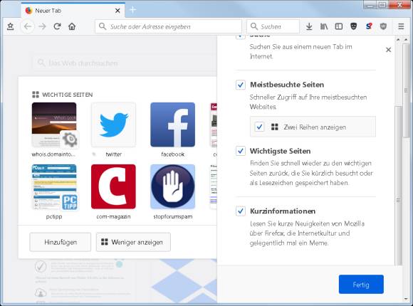Collapse rows with Weniger anzeigen

(x=133, y=242)
